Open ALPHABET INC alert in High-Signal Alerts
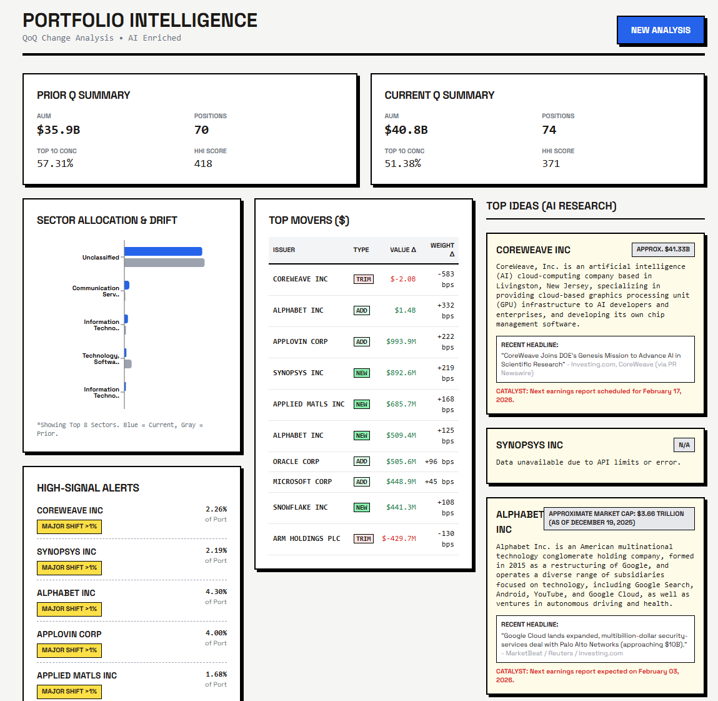Screen dimensions: 718x701 click(66, 593)
